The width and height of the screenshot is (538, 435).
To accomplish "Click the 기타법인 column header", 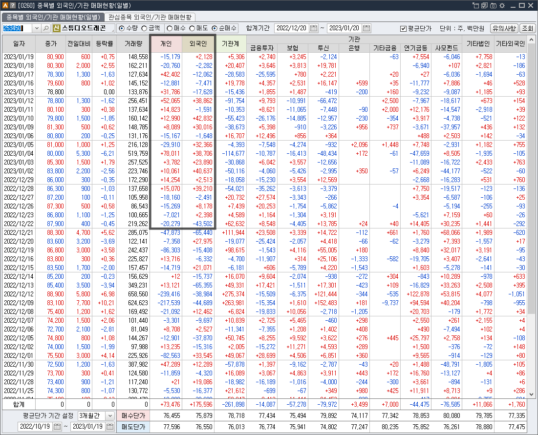I will pyautogui.click(x=478, y=43).
